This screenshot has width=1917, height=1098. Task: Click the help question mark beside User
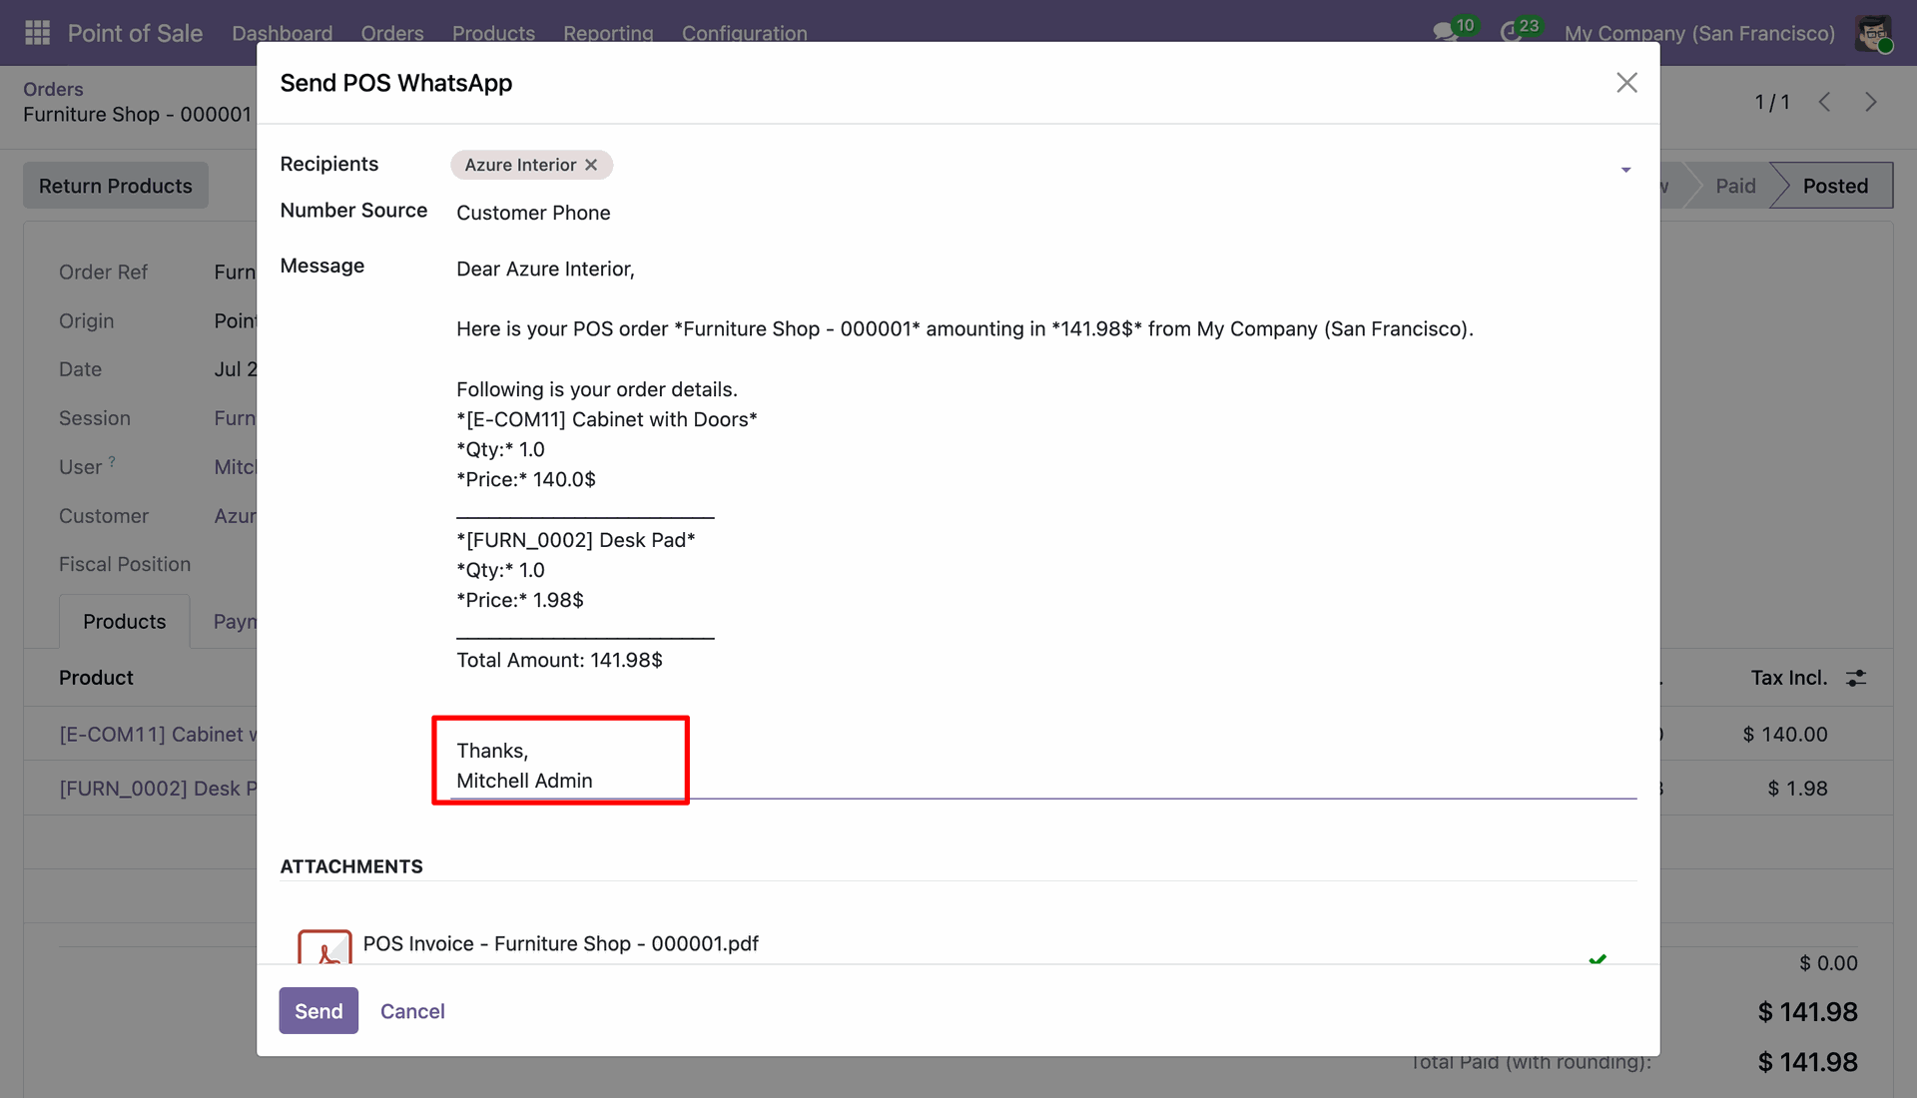(112, 461)
